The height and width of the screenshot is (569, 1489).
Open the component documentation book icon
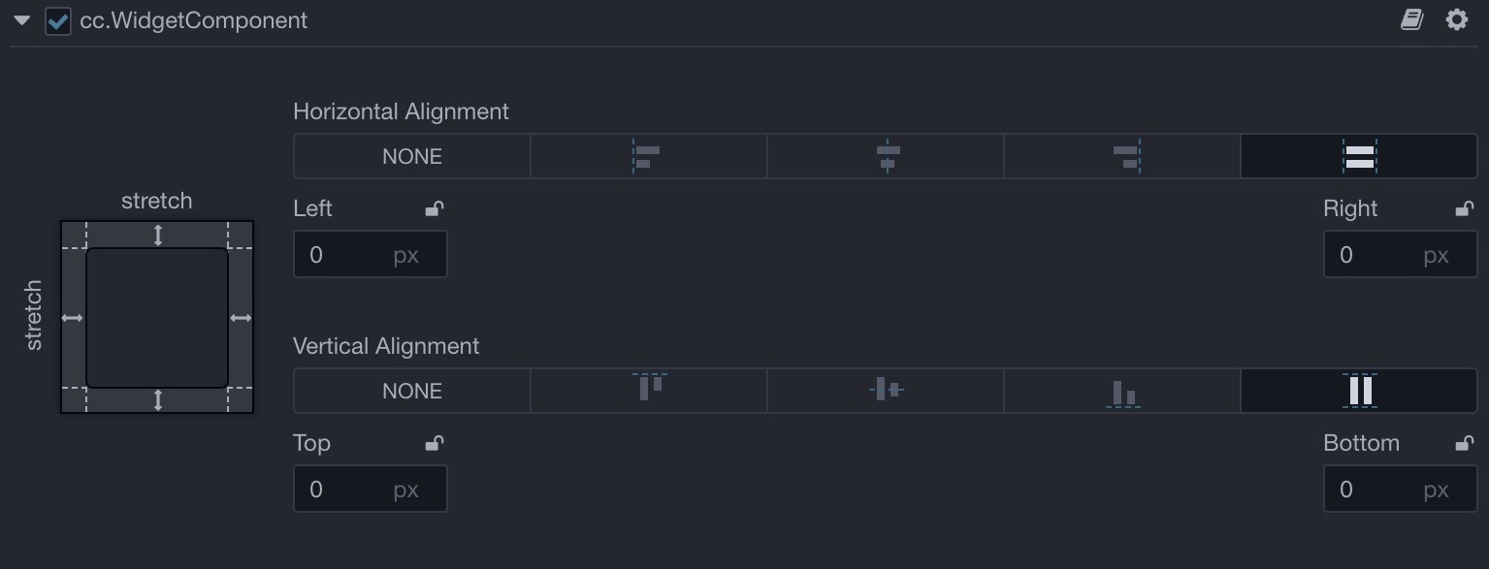pos(1412,19)
